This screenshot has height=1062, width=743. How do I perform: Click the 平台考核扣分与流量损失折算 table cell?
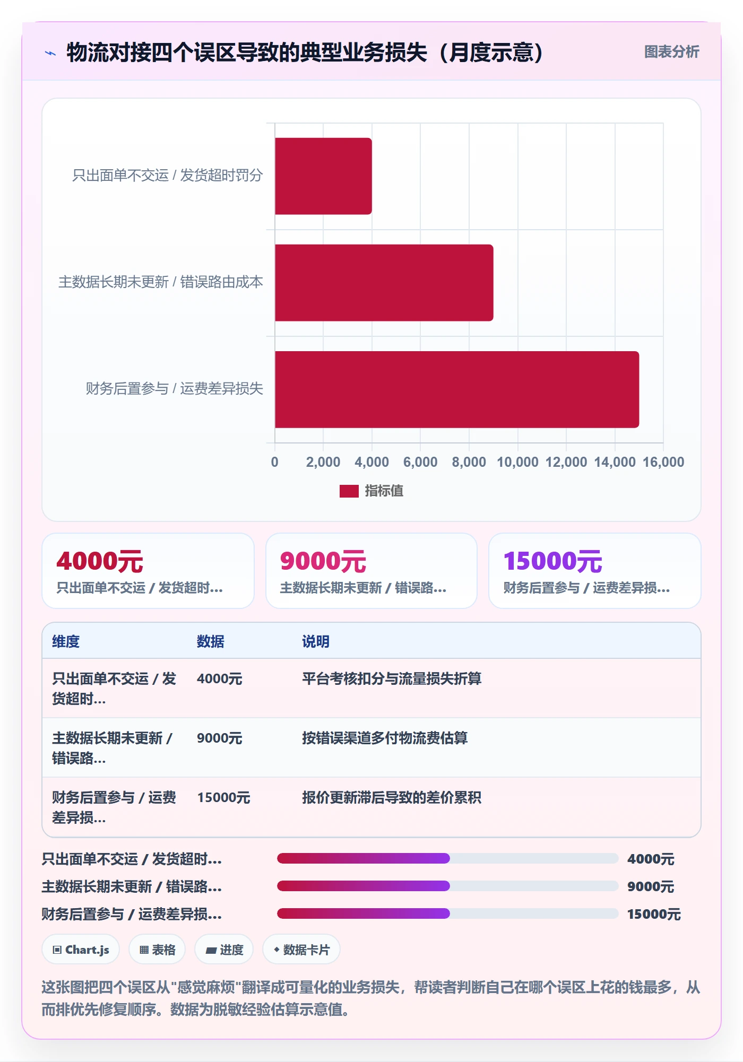click(392, 678)
